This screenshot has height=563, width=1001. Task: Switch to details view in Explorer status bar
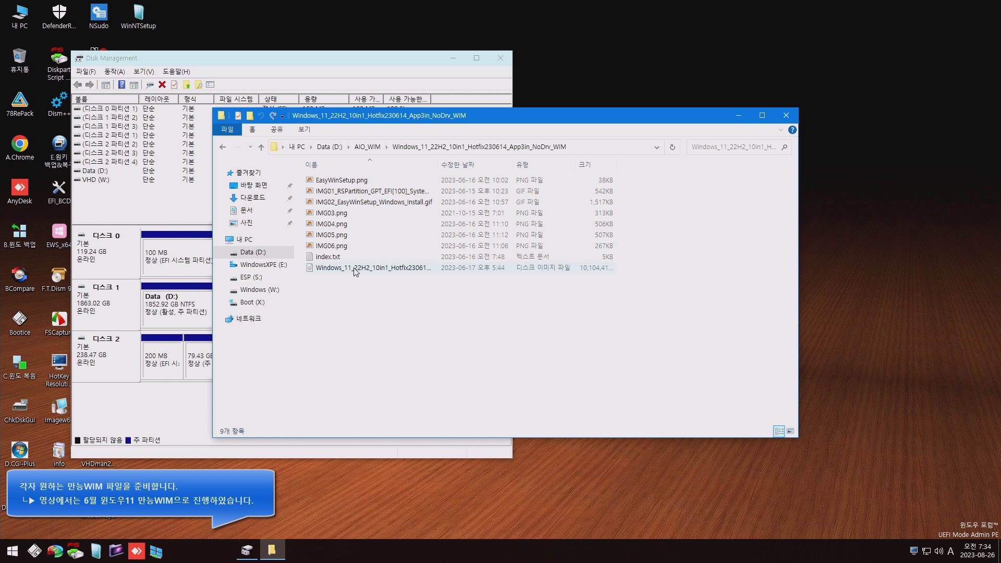(779, 431)
